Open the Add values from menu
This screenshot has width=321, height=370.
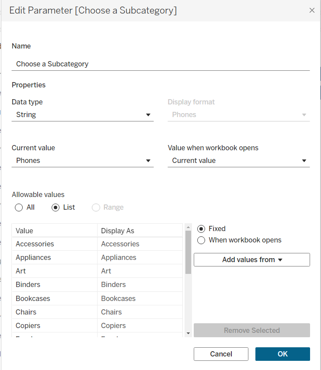(251, 260)
